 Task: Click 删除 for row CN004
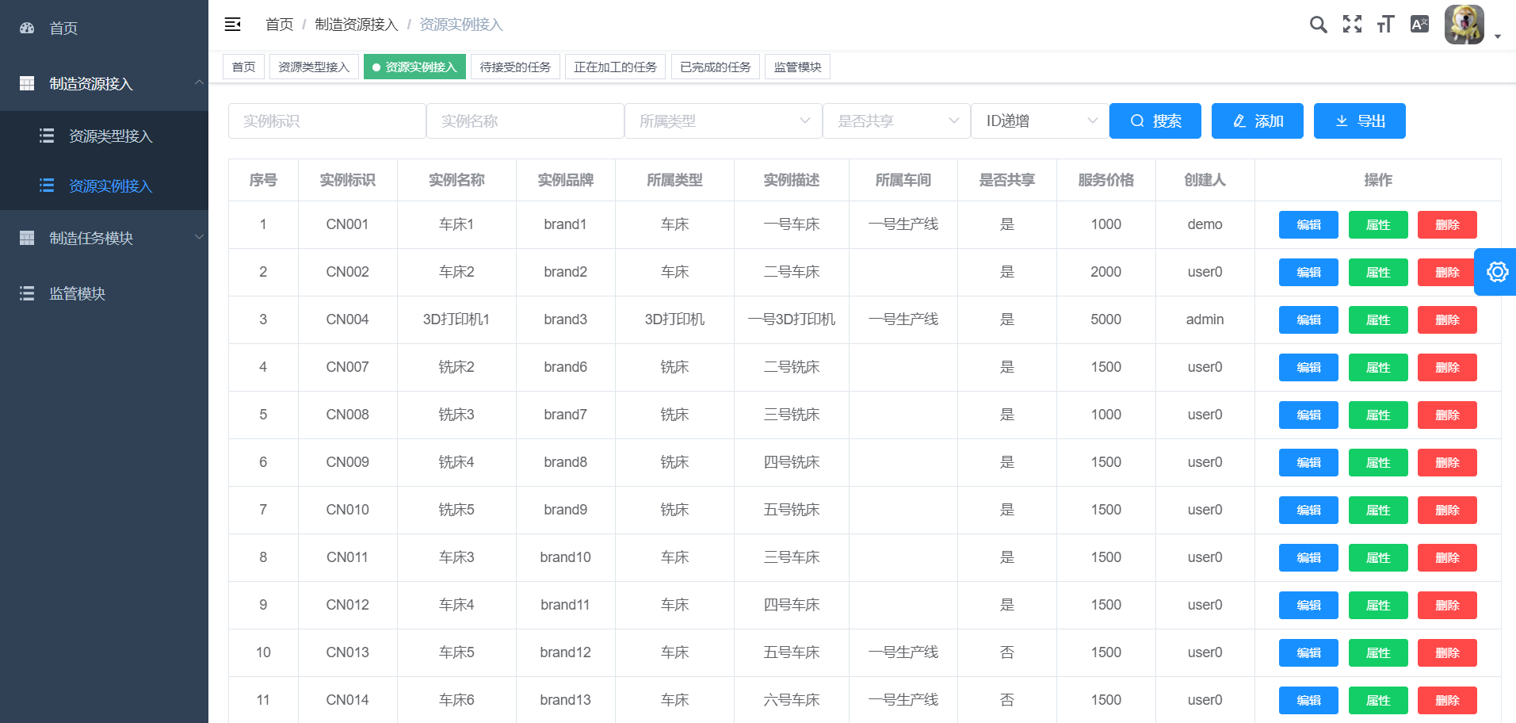[1446, 320]
